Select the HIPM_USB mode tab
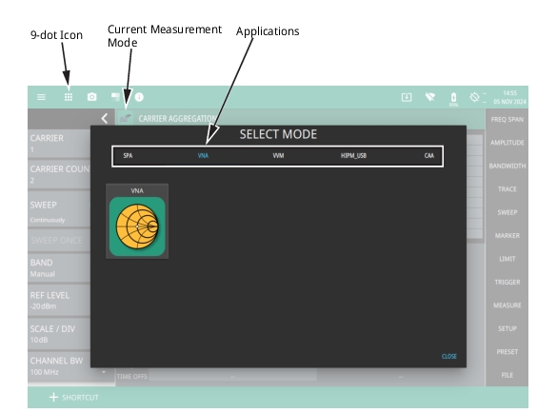557x413 pixels. pos(353,155)
